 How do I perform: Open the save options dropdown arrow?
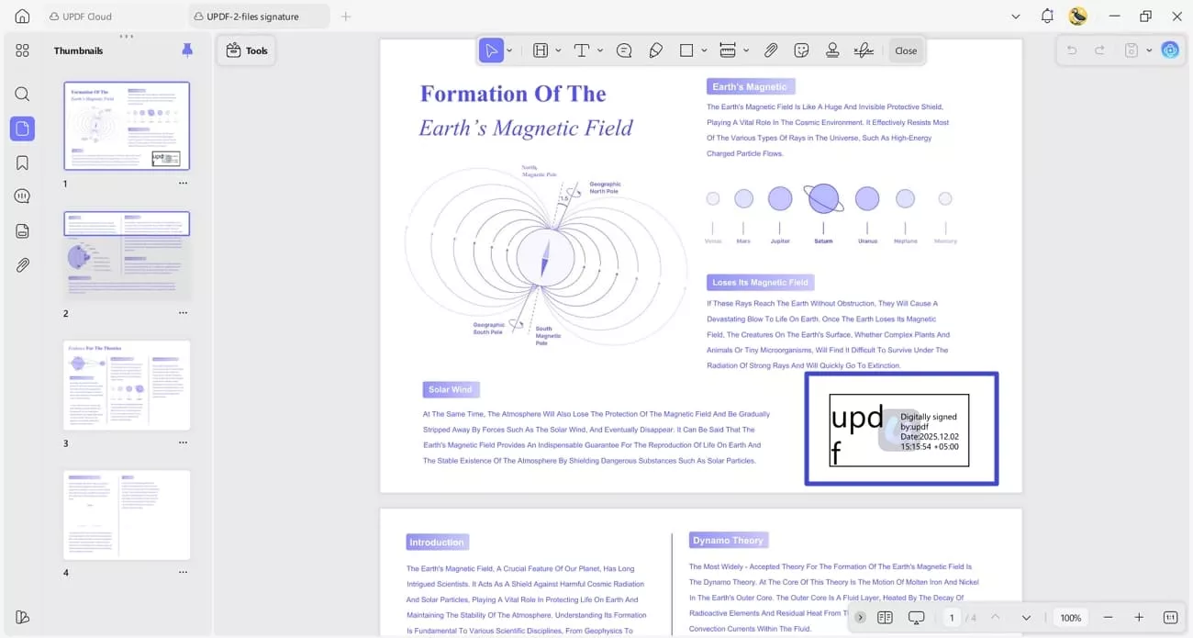(x=1149, y=50)
